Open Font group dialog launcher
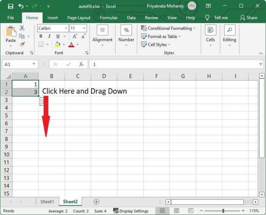This screenshot has height=215, width=266. (87, 53)
